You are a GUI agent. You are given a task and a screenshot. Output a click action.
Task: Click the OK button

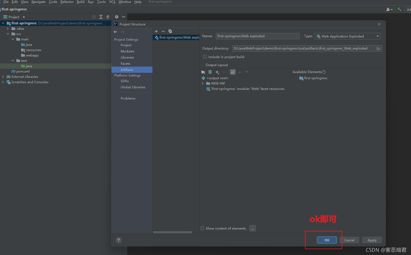point(327,240)
